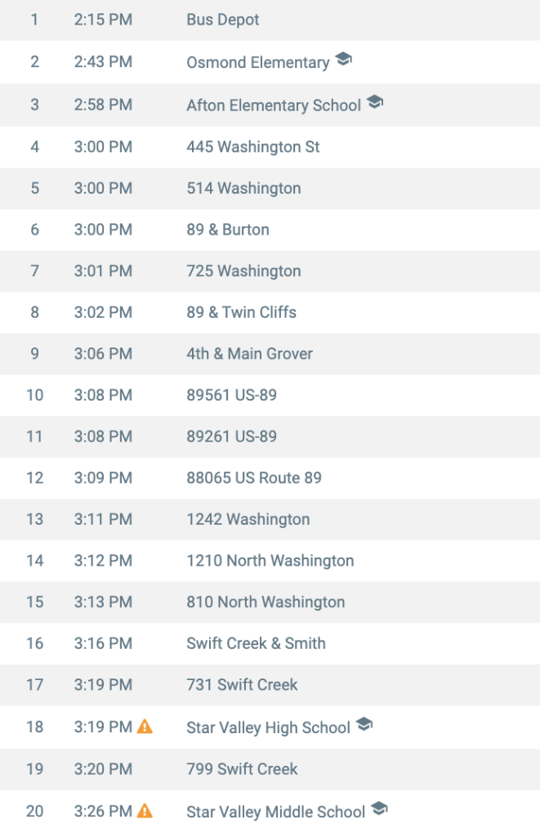Click the 1210 North Washington stop

(270, 561)
